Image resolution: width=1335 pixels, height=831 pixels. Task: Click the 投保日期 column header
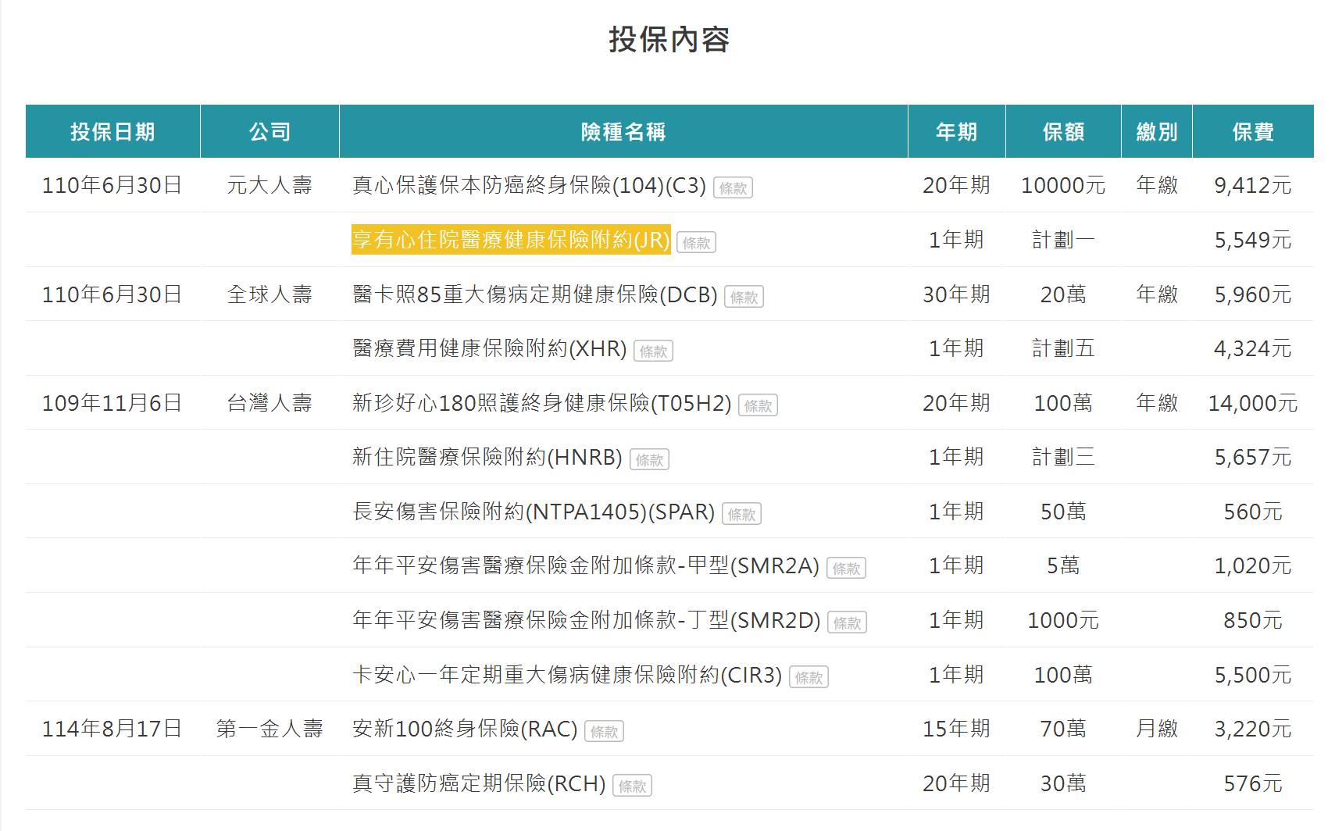point(112,131)
